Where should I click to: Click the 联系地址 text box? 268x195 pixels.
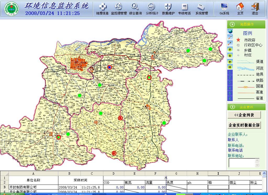[x=242, y=163]
